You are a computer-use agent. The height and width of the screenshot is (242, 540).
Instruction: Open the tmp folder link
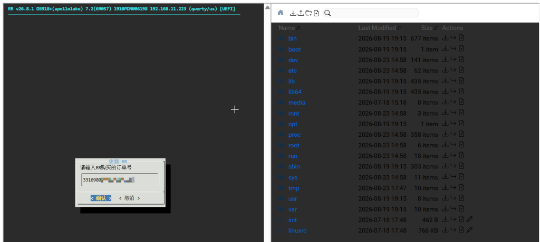[294, 188]
